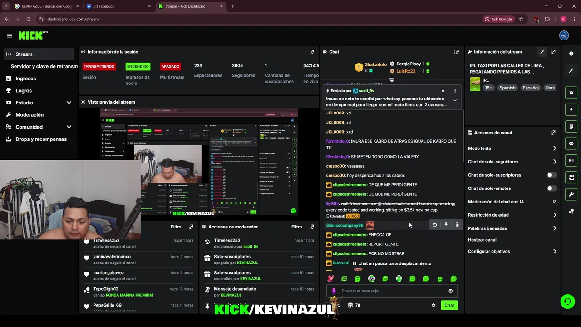Image resolution: width=581 pixels, height=327 pixels.
Task: Unpin the pinned chat message from scott_9v
Action: tap(443, 91)
